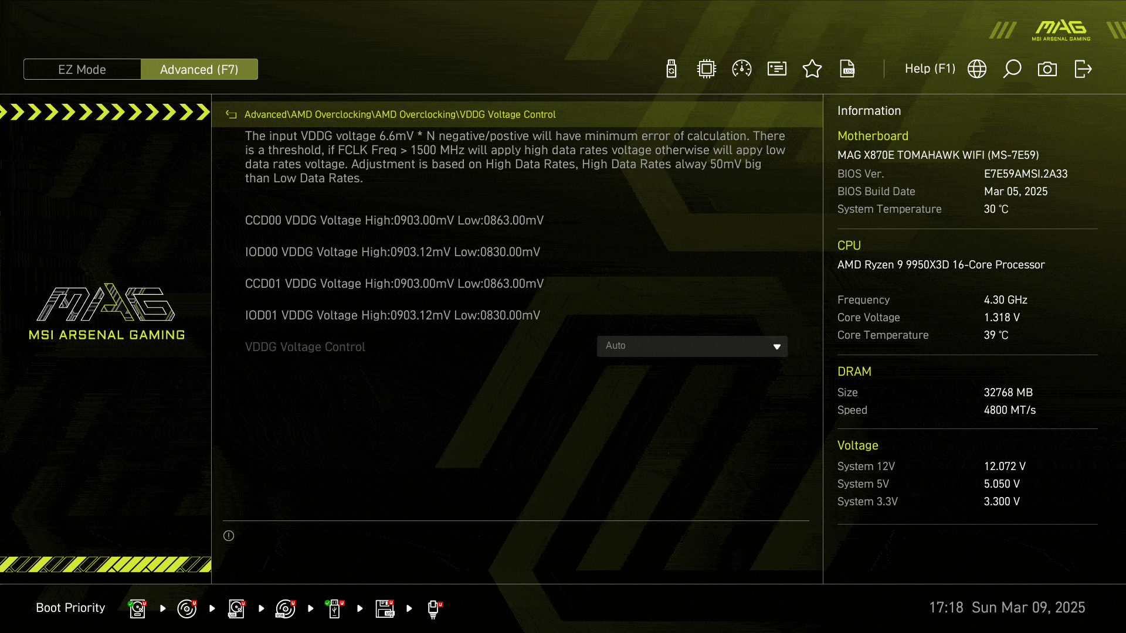Select the network cable boot device icon
1126x633 pixels.
point(434,610)
